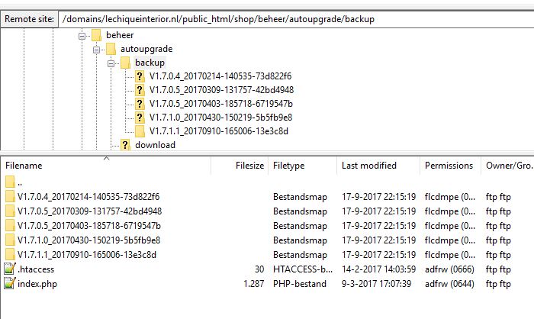Image resolution: width=534 pixels, height=319 pixels.
Task: Select V1.7.1.0_20170430 folder in tree
Action: tap(220, 118)
